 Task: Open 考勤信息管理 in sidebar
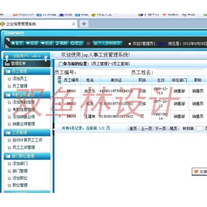(x=24, y=110)
